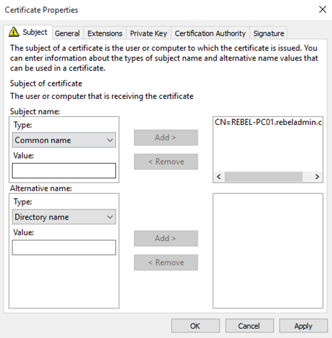
Task: Switch to the Extensions tab
Action: [105, 34]
